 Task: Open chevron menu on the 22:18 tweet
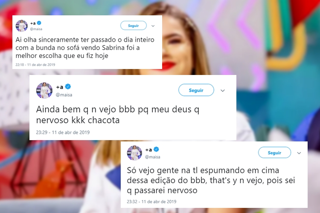pyautogui.click(x=153, y=26)
